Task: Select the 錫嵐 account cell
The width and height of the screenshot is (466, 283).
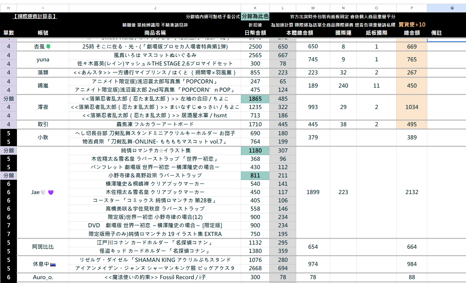Action: (x=43, y=86)
